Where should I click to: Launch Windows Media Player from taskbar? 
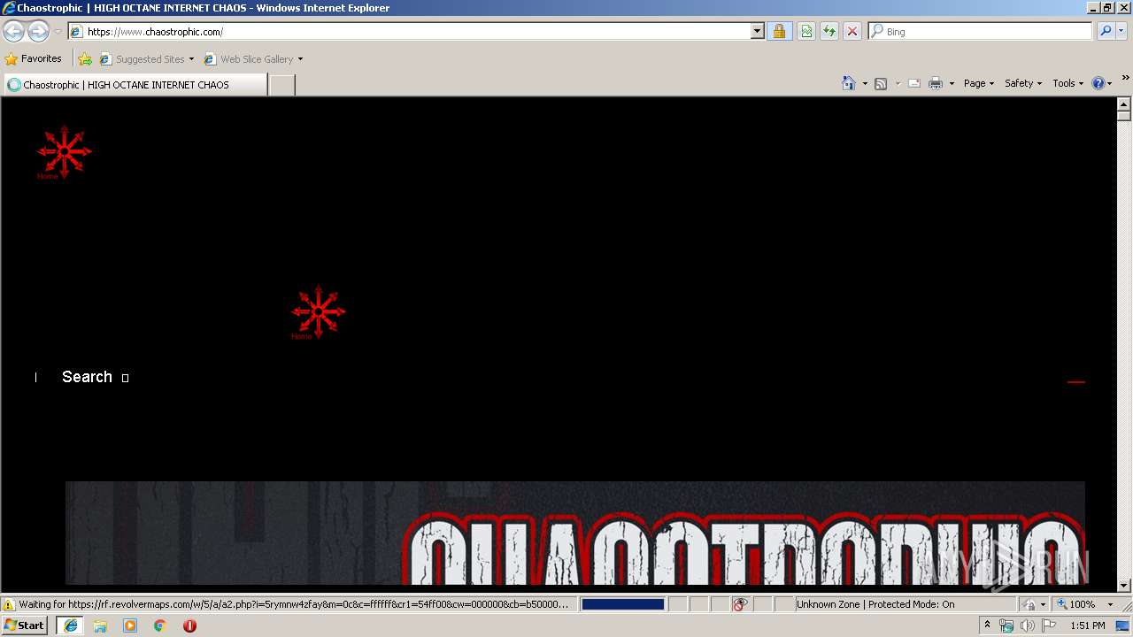click(130, 625)
